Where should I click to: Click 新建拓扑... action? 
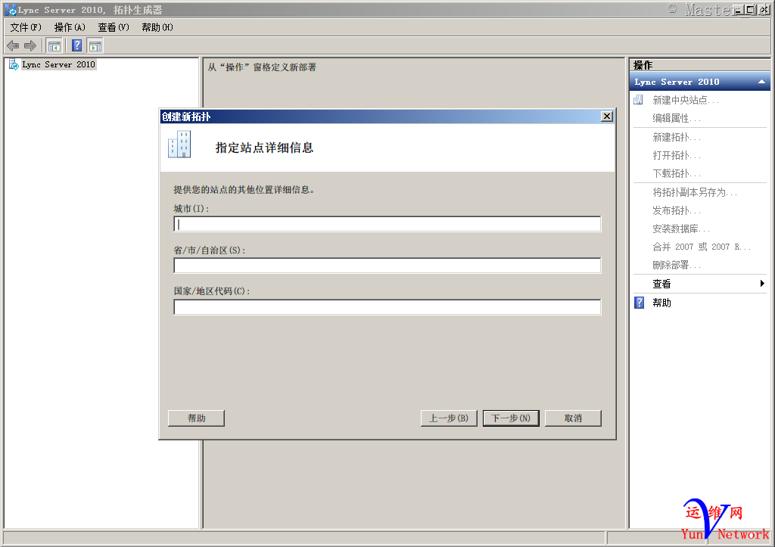pos(677,138)
